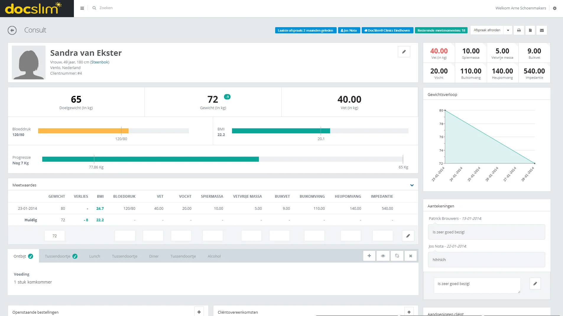Collapse the Meetwaardes panel chevron
Screen dimensions: 563x316
[x=412, y=185]
